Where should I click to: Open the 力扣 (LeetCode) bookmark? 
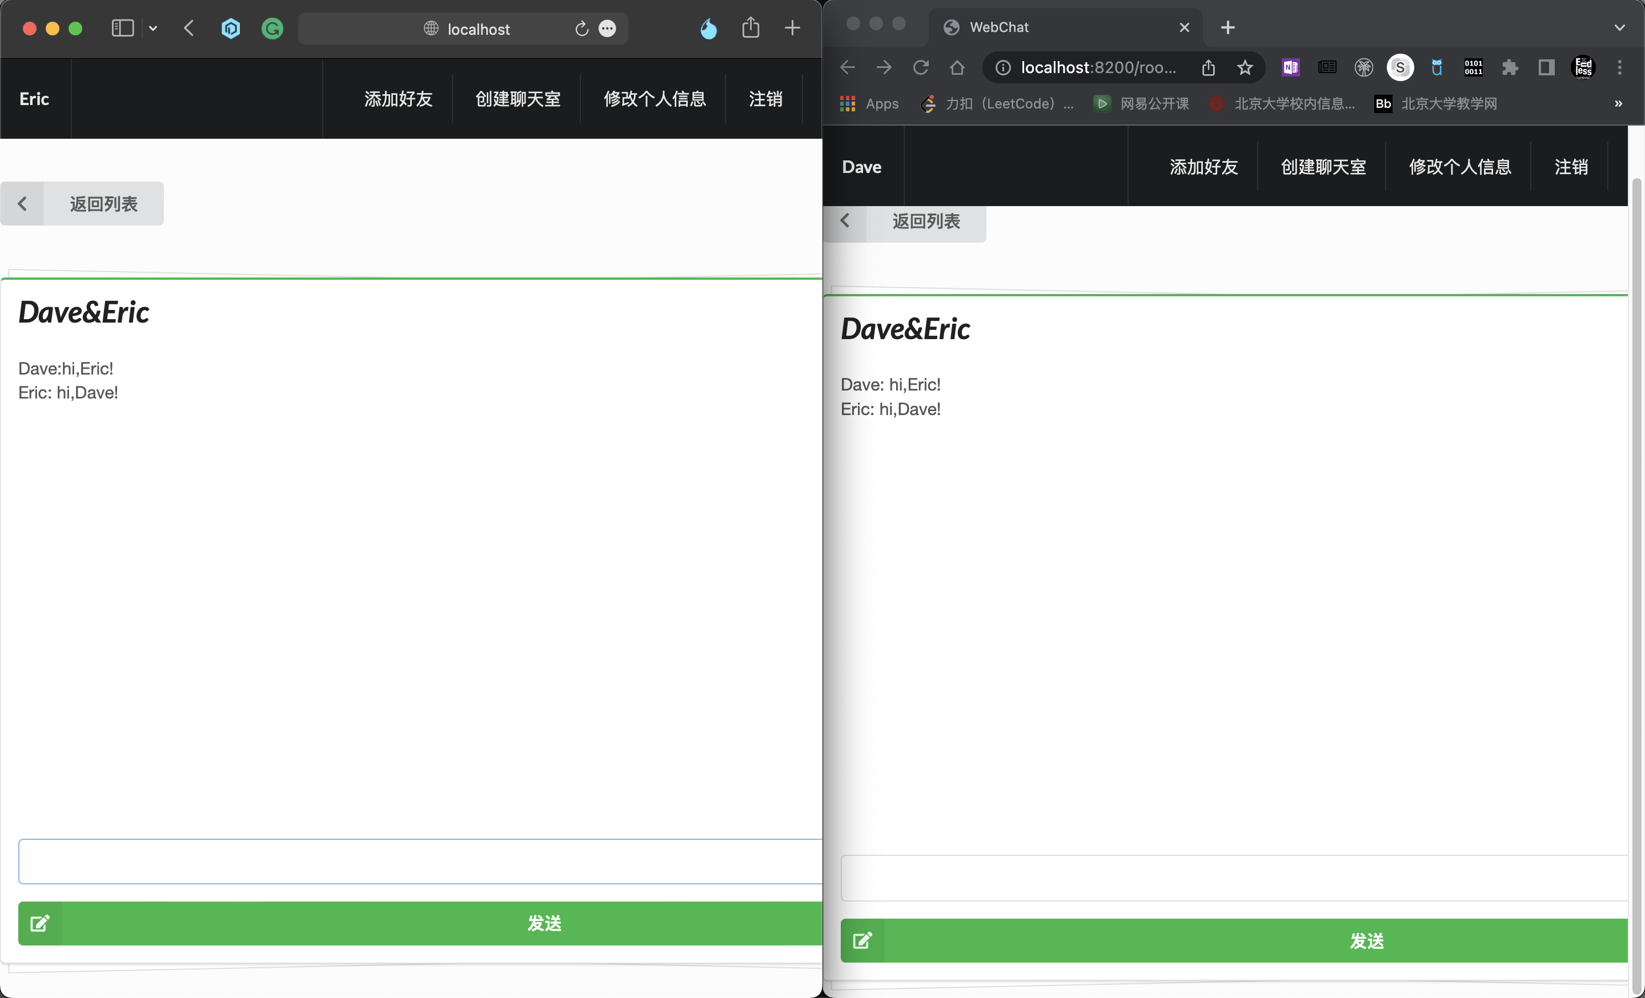pyautogui.click(x=999, y=103)
